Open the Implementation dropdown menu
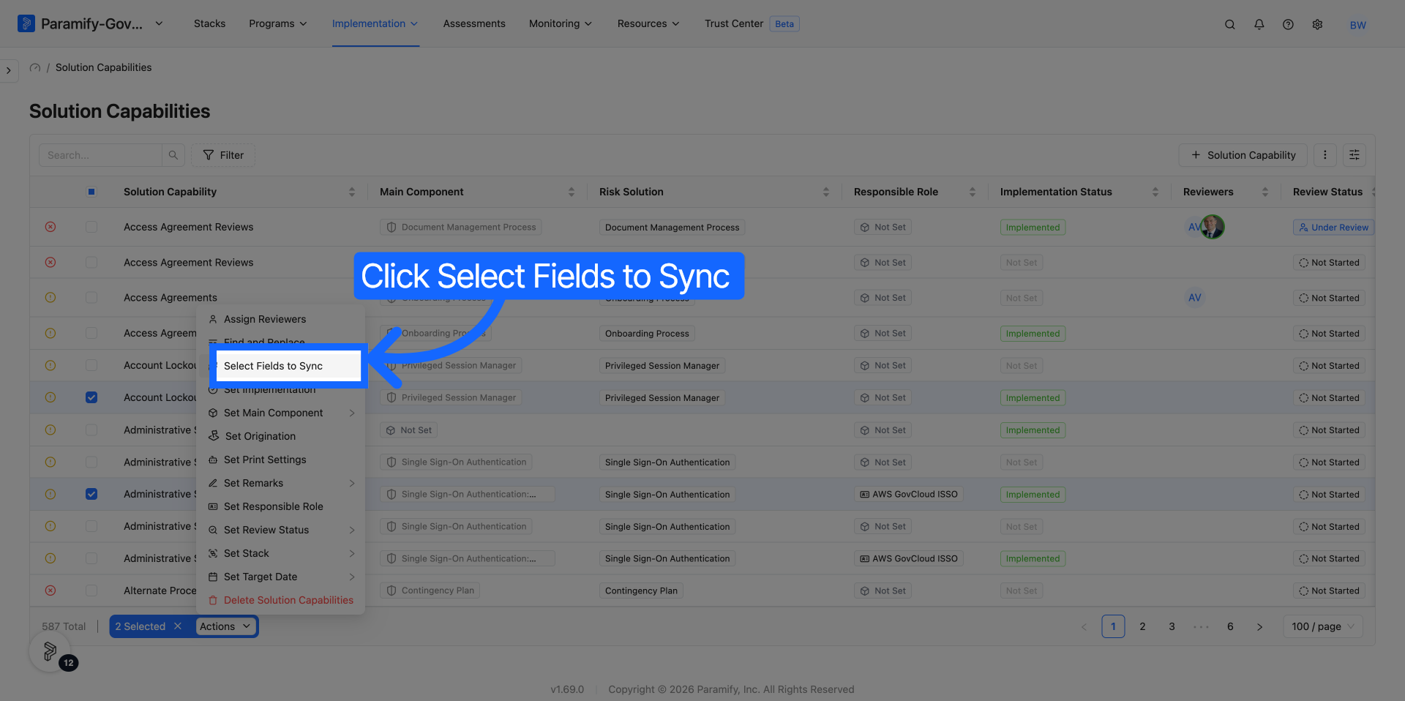 375,23
